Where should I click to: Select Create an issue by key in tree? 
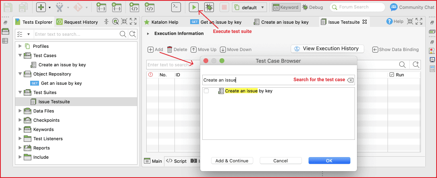tap(62, 65)
